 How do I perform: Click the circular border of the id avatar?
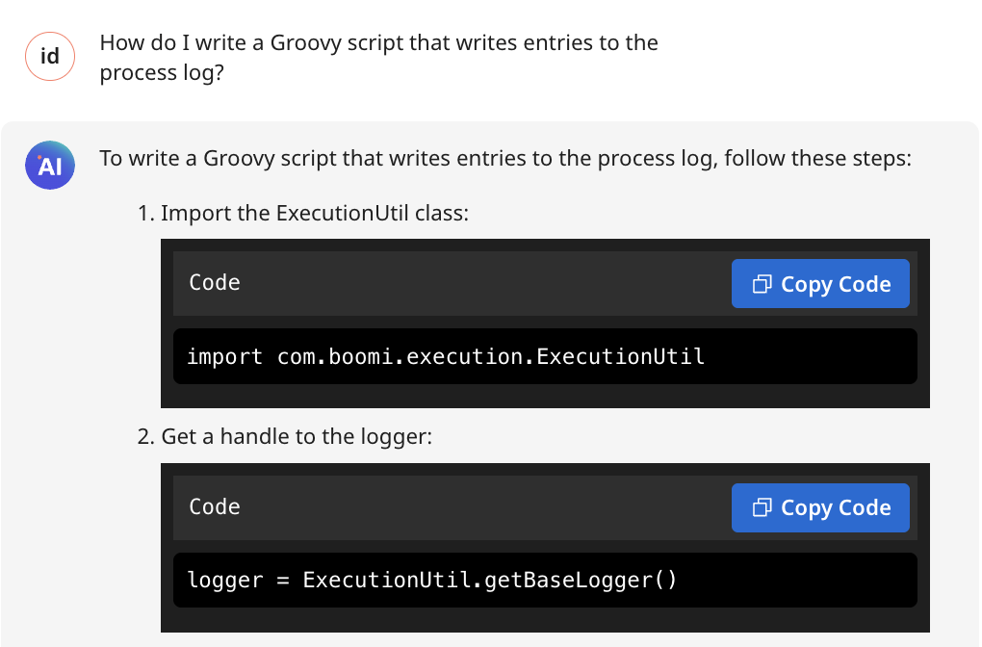[49, 32]
